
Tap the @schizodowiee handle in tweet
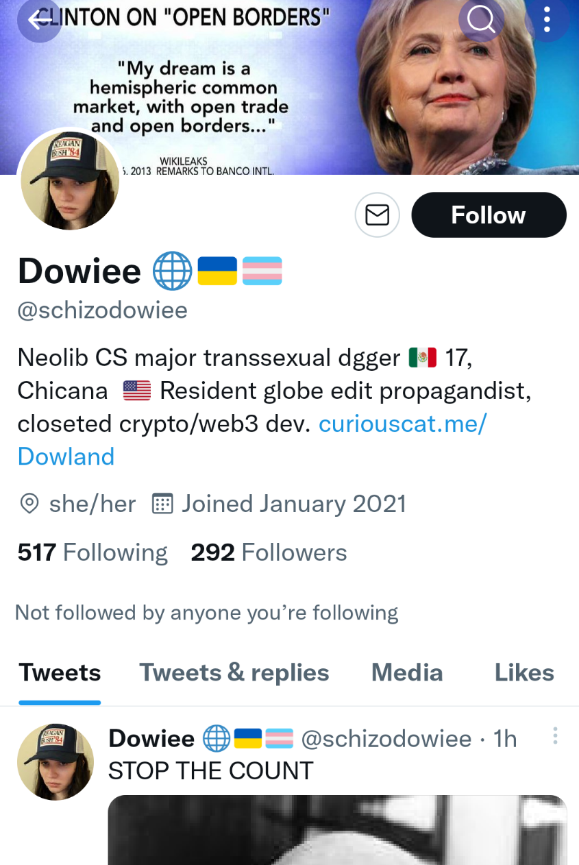coord(386,739)
